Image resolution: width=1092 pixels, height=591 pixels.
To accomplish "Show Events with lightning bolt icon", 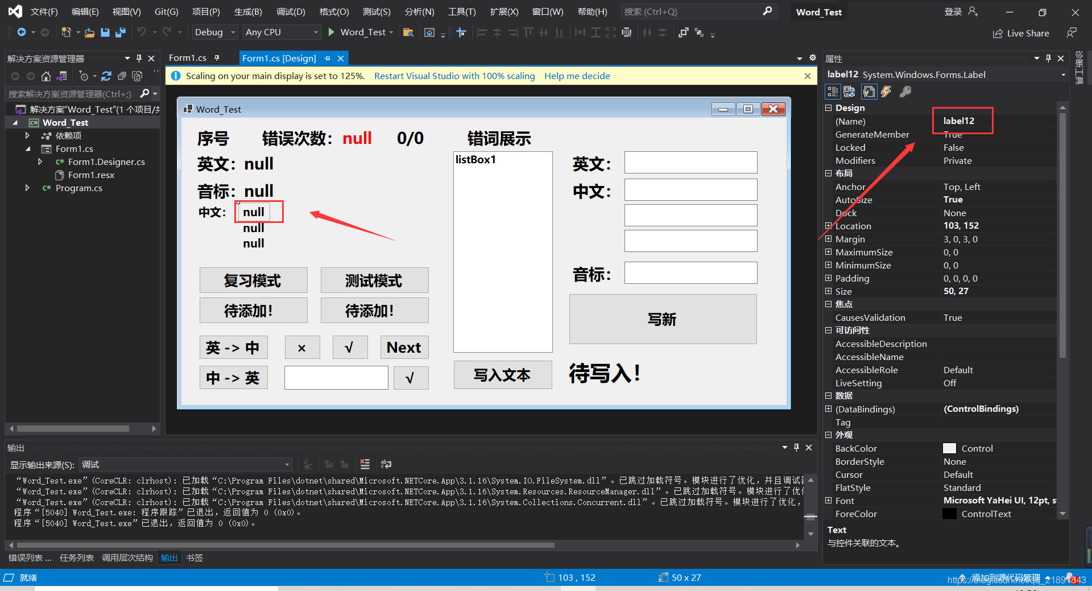I will [886, 92].
